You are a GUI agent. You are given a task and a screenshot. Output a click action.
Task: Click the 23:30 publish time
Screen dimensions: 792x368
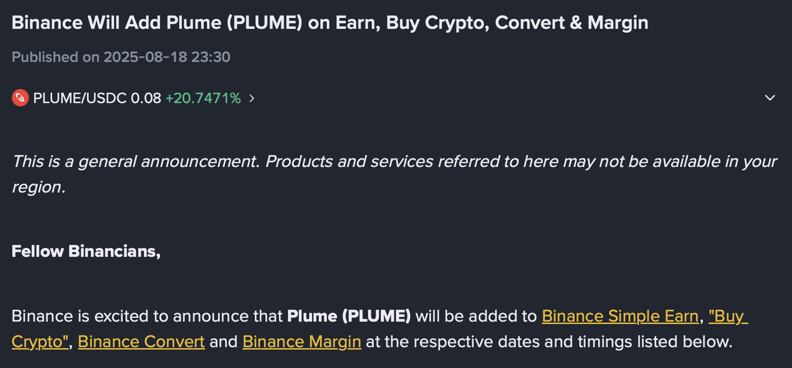(211, 57)
